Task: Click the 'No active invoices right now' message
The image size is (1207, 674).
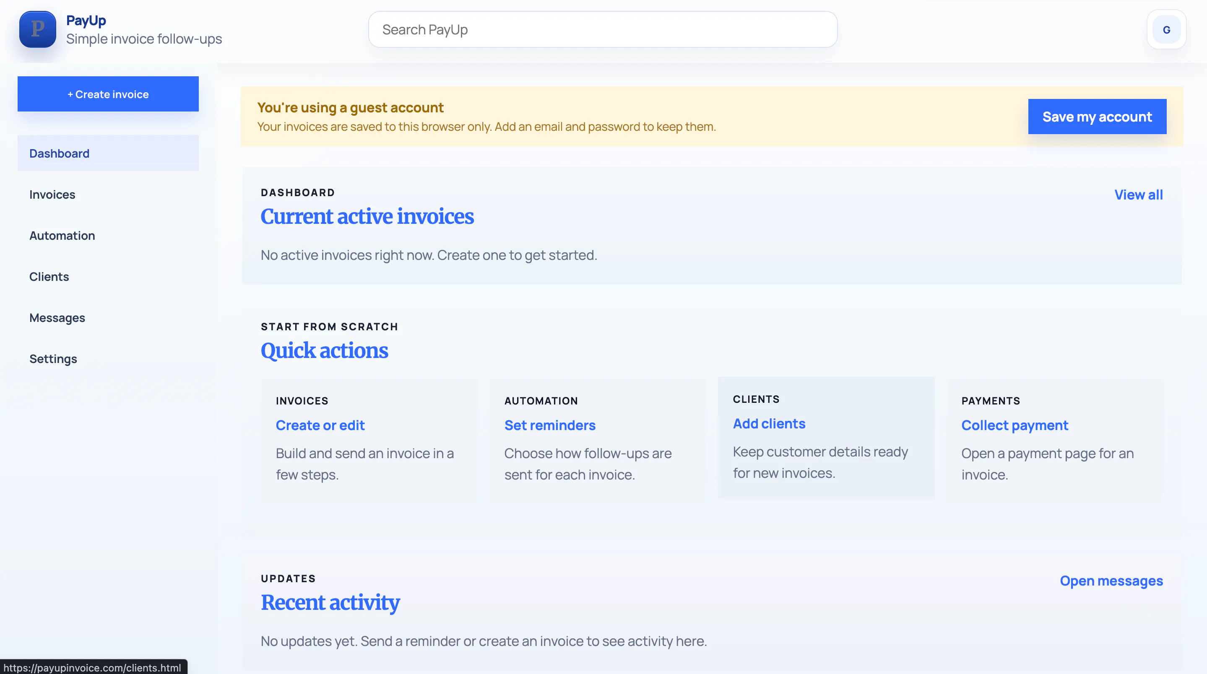Action: click(429, 255)
